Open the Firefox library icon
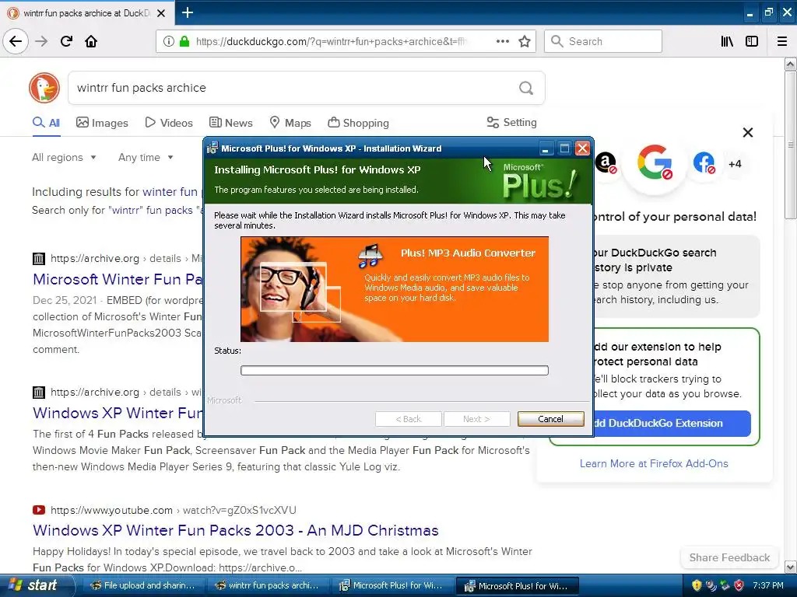Screen dimensions: 797x597 pos(727,41)
